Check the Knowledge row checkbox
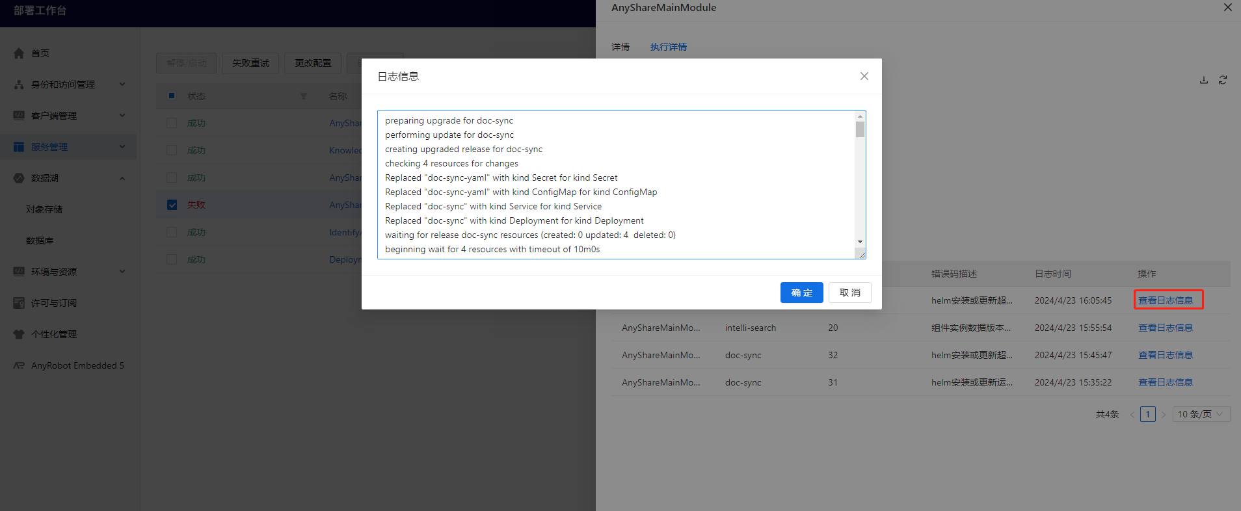Image resolution: width=1241 pixels, height=511 pixels. point(172,150)
